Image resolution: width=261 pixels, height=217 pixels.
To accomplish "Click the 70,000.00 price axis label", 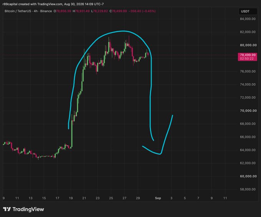I will [x=248, y=110].
